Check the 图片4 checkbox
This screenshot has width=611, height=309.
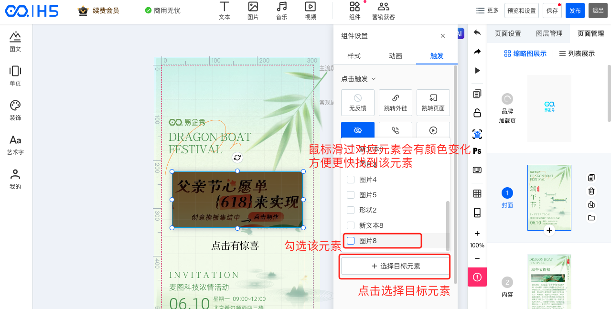click(x=351, y=180)
